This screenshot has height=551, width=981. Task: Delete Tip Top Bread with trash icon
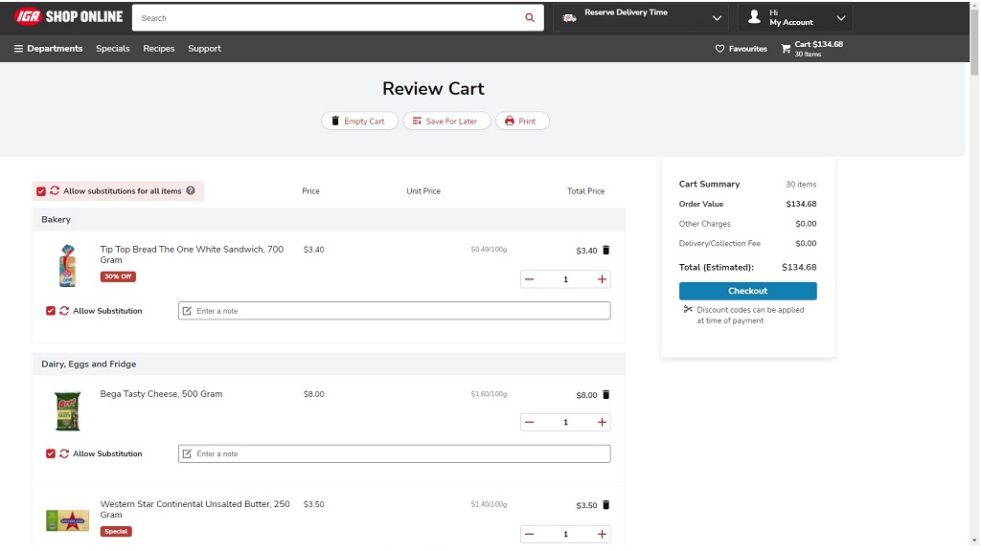605,251
